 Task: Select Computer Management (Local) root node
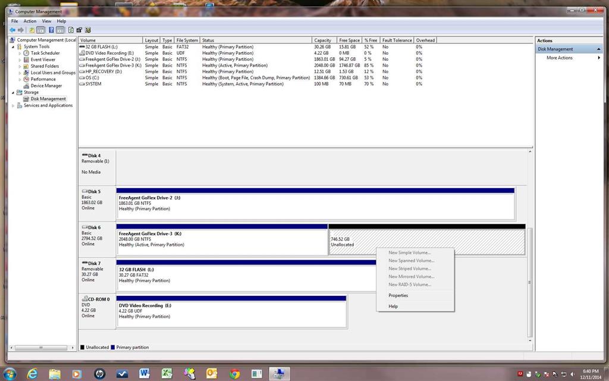tap(43, 40)
